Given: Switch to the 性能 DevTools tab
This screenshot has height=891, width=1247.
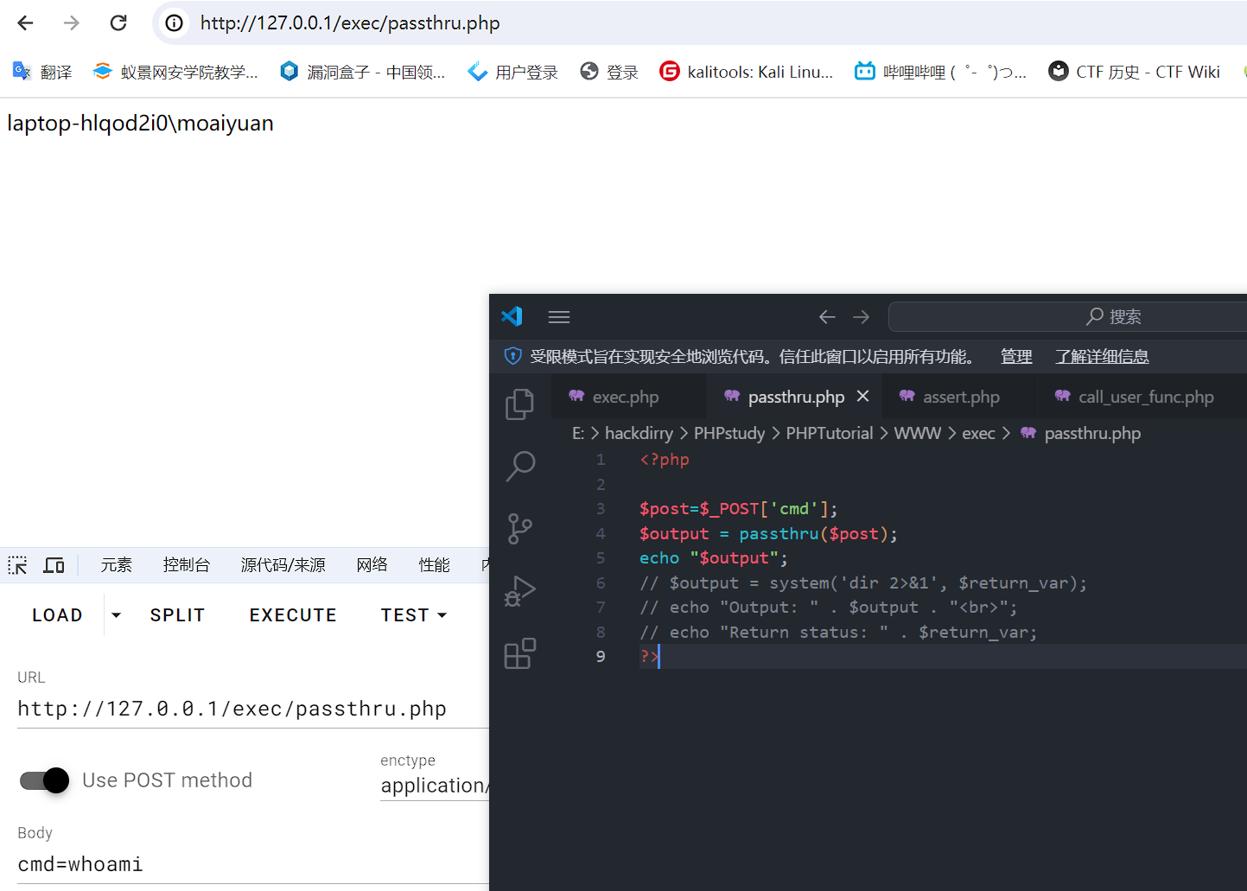Looking at the screenshot, I should 435,565.
